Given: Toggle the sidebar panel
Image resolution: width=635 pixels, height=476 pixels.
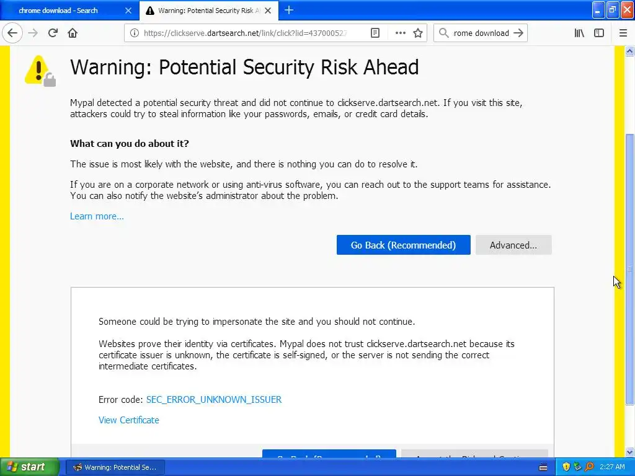Looking at the screenshot, I should coord(599,33).
